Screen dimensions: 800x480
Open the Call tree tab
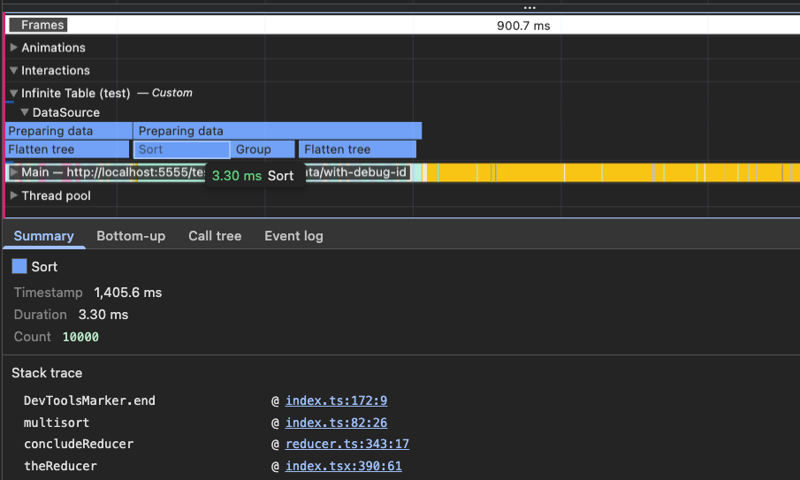[215, 236]
